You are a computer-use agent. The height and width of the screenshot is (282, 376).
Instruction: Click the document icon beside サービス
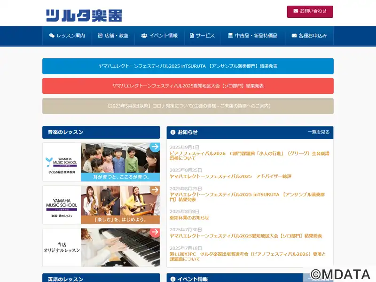pos(192,36)
